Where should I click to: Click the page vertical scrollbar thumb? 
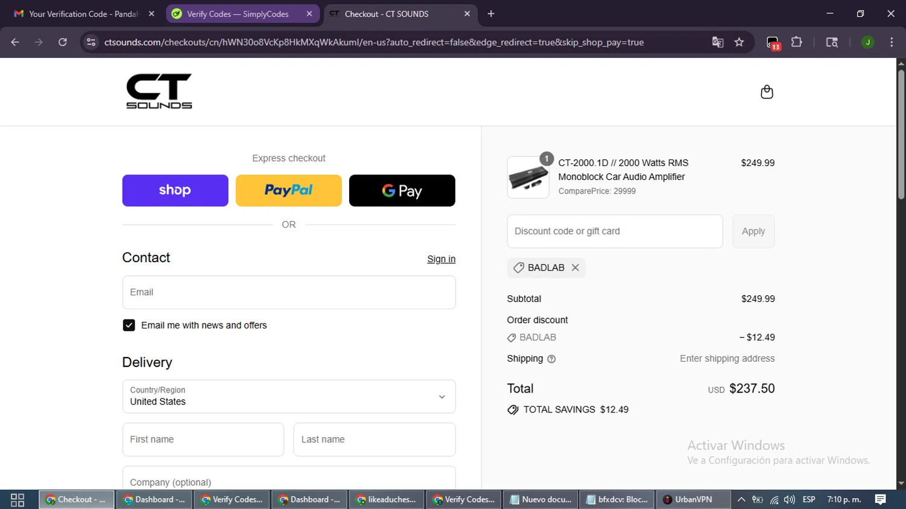pos(901,134)
